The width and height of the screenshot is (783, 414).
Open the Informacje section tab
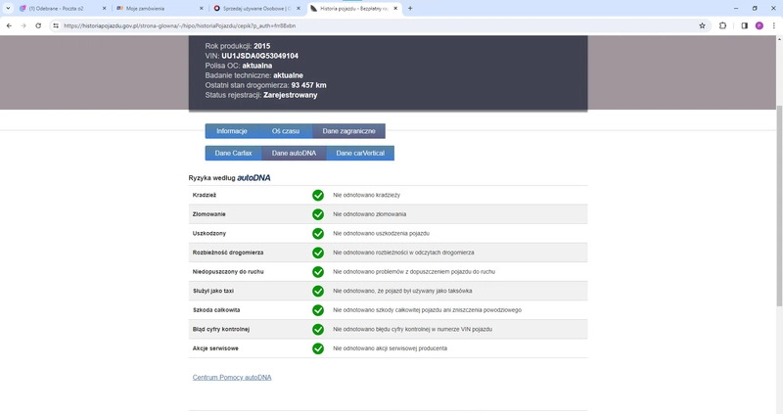pos(233,131)
